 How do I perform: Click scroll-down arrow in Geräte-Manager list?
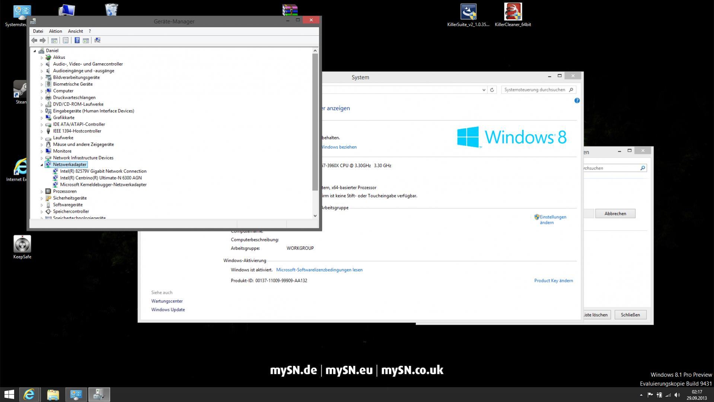coord(315,215)
